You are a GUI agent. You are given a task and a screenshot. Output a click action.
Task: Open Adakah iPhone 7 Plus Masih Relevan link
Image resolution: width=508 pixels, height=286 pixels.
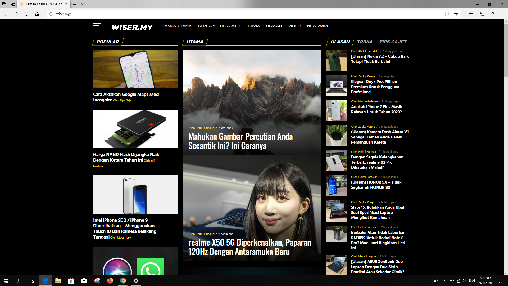(377, 109)
